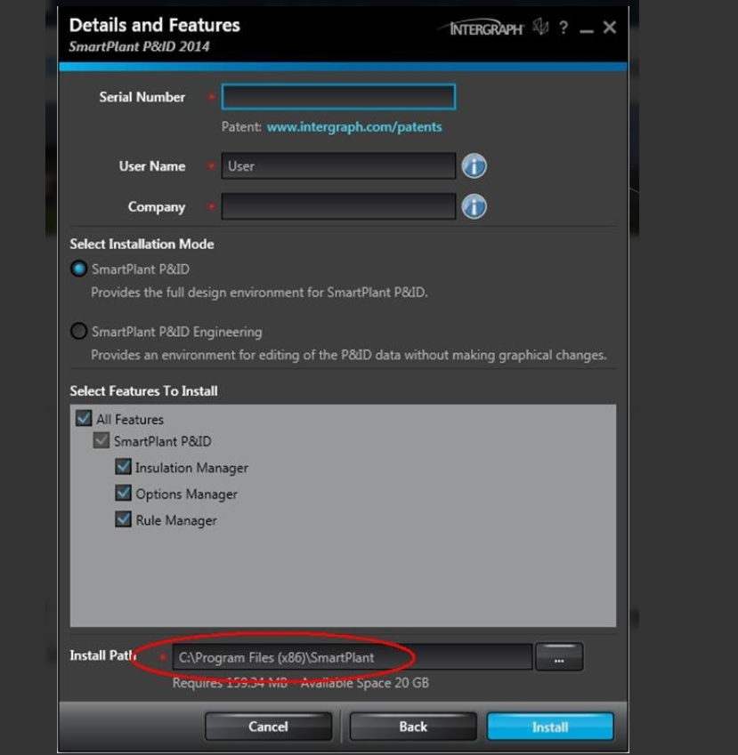Click the Company field
Screen dimensions: 738x755
338,206
